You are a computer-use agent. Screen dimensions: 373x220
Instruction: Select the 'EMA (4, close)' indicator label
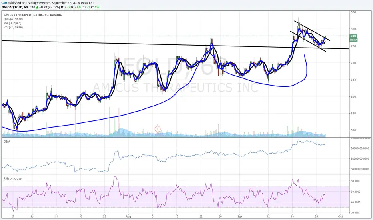[13, 19]
